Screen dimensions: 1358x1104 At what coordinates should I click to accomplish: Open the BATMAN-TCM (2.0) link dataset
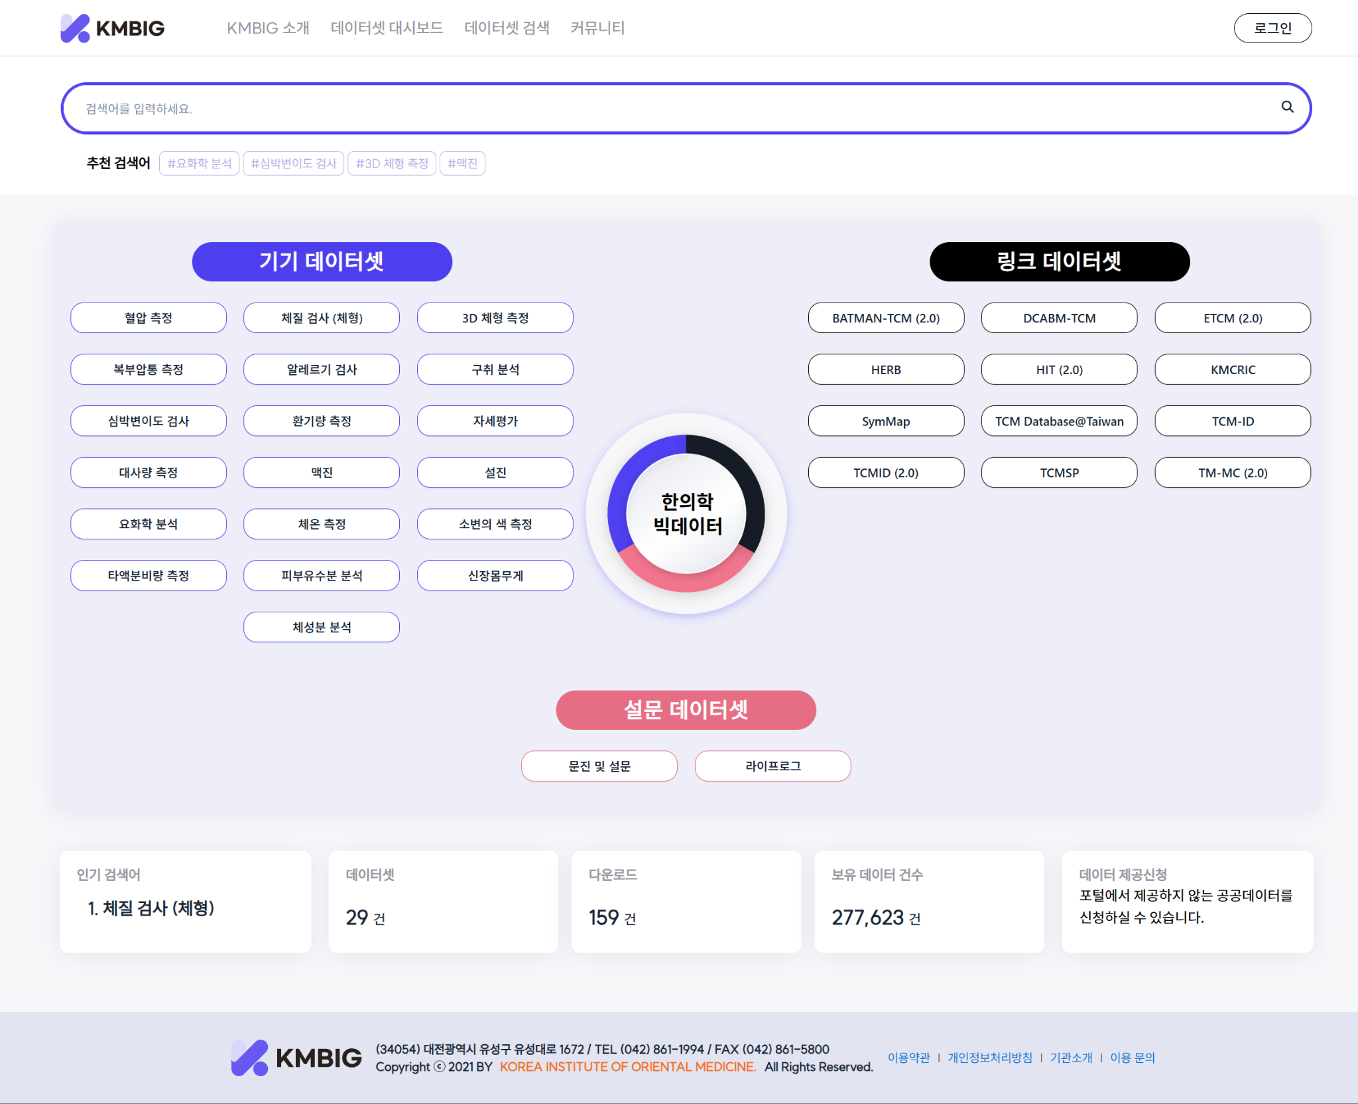click(886, 318)
